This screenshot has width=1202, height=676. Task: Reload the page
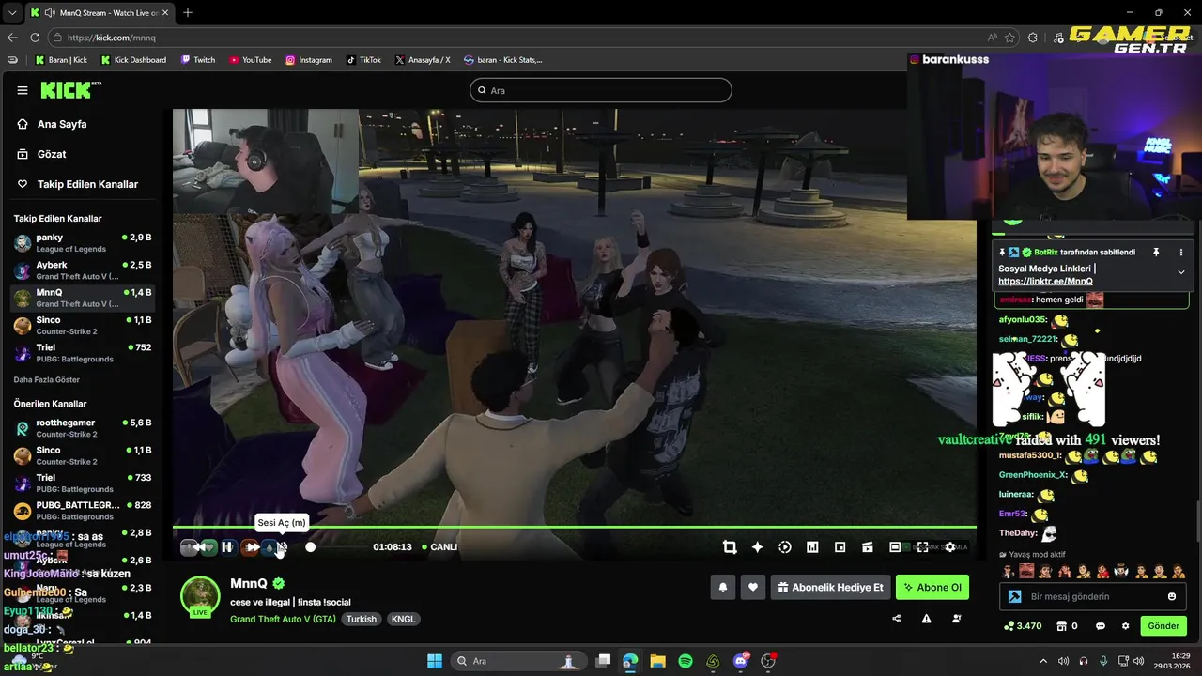coord(35,38)
